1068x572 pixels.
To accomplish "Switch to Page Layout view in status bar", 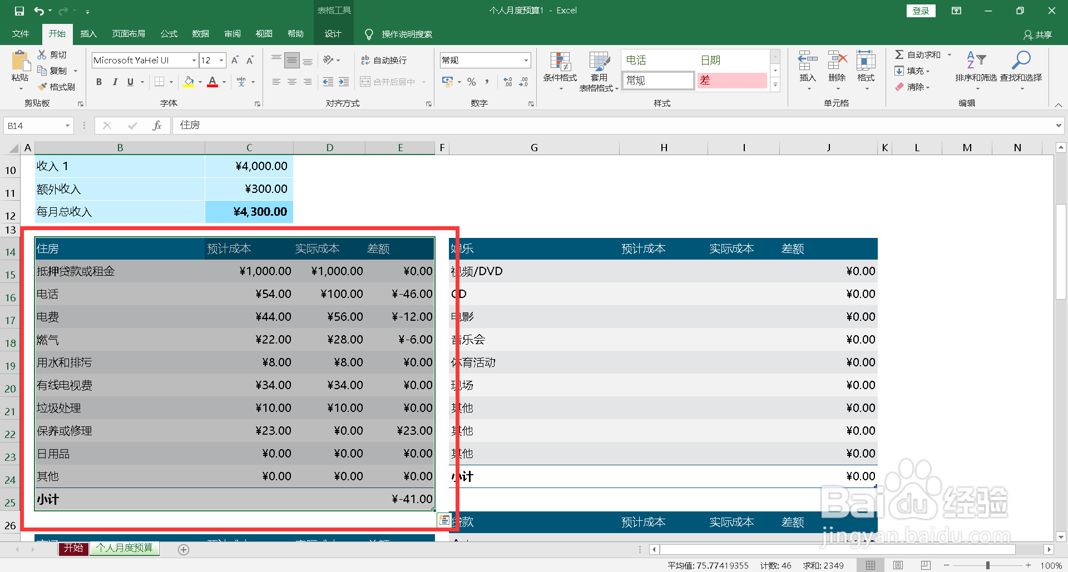I will click(898, 565).
